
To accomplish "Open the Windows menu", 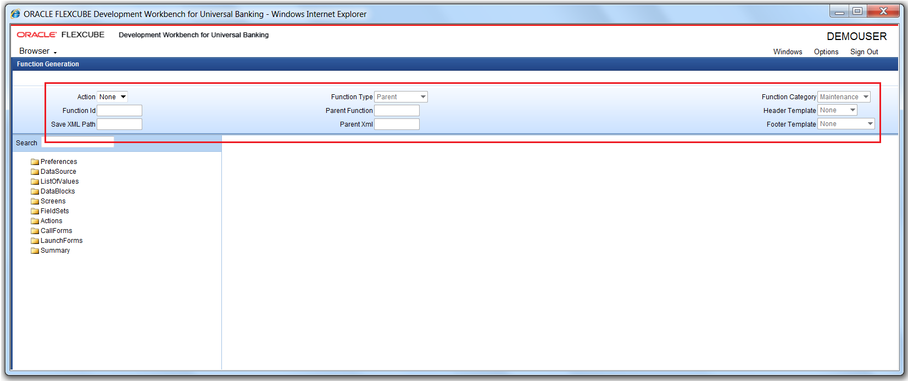I will 788,52.
